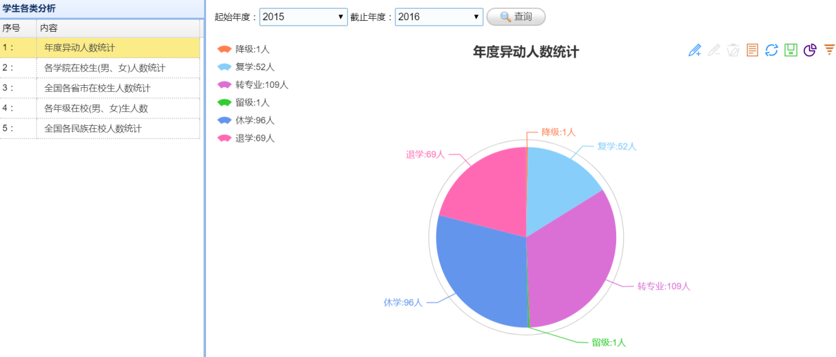Click the purple 转专业 legend color marker

pyautogui.click(x=224, y=85)
